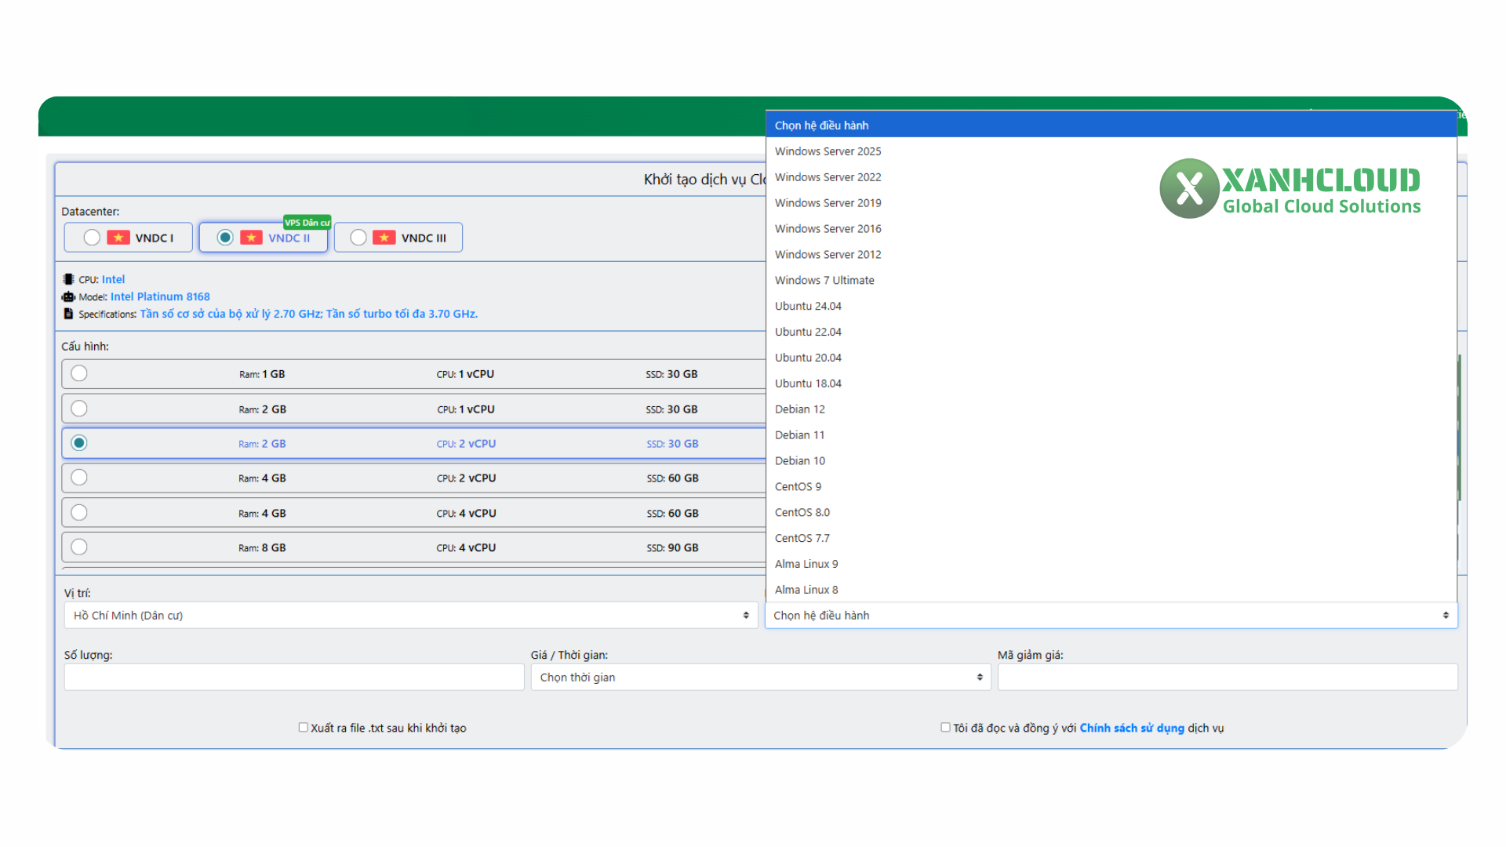Pick CentOS 7.7 in the OS list

click(802, 538)
